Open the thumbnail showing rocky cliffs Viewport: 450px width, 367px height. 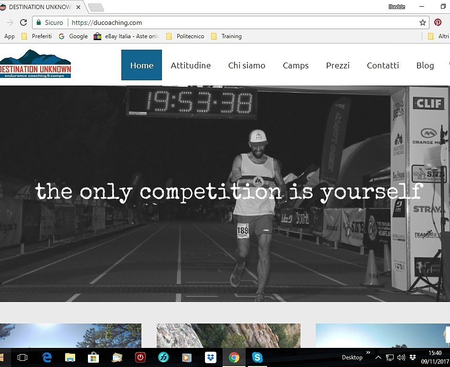228,335
